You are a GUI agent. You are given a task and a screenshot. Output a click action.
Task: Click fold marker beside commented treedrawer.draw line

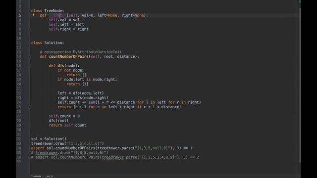tap(30, 153)
